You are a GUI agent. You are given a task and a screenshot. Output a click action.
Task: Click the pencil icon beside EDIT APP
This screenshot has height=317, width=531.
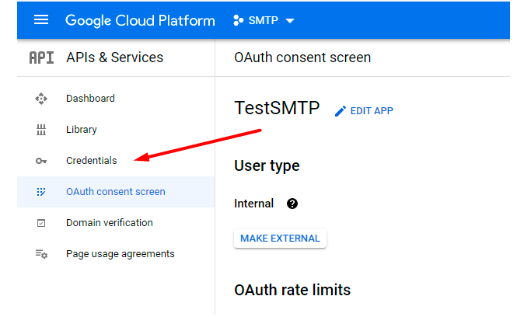340,111
